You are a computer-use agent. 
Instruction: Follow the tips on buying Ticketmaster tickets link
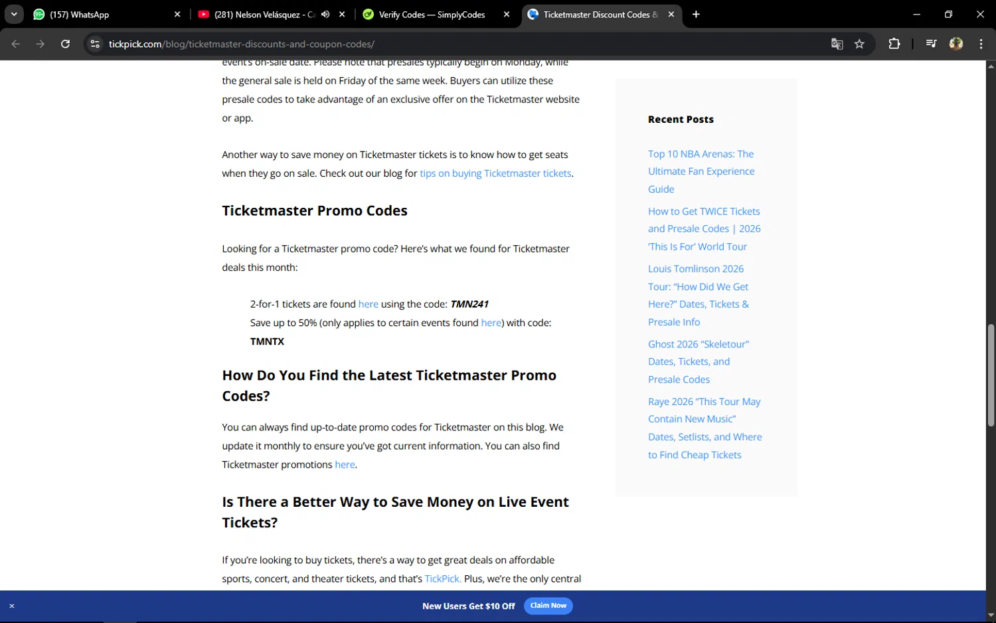(495, 173)
